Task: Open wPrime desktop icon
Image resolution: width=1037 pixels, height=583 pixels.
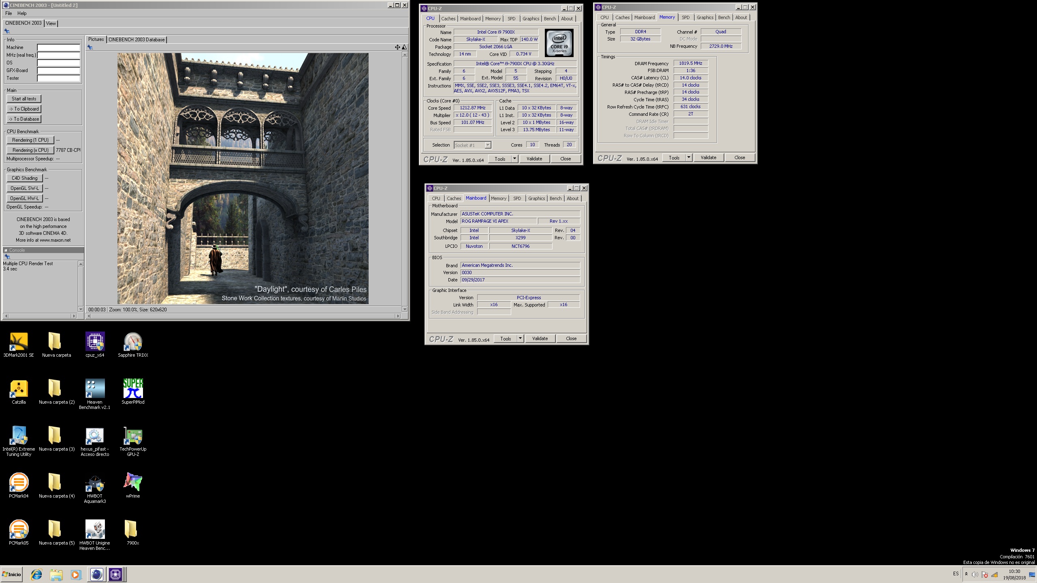Action: (x=133, y=485)
